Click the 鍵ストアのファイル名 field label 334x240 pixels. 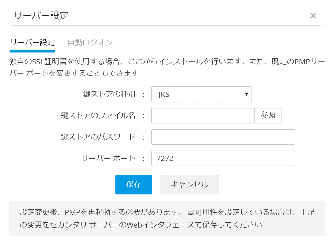click(x=98, y=116)
